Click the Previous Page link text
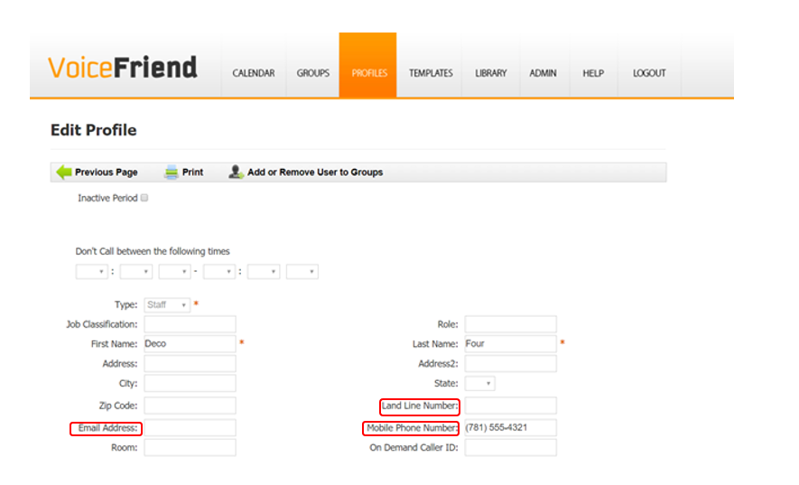Viewport: 799px width, 485px height. 106,173
